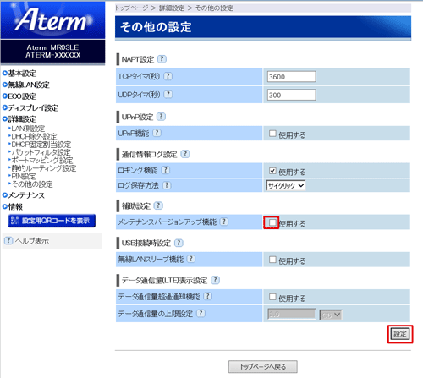
Task: Check メンテナンスバージョンアップ機能 使用する box
Action: coord(272,222)
